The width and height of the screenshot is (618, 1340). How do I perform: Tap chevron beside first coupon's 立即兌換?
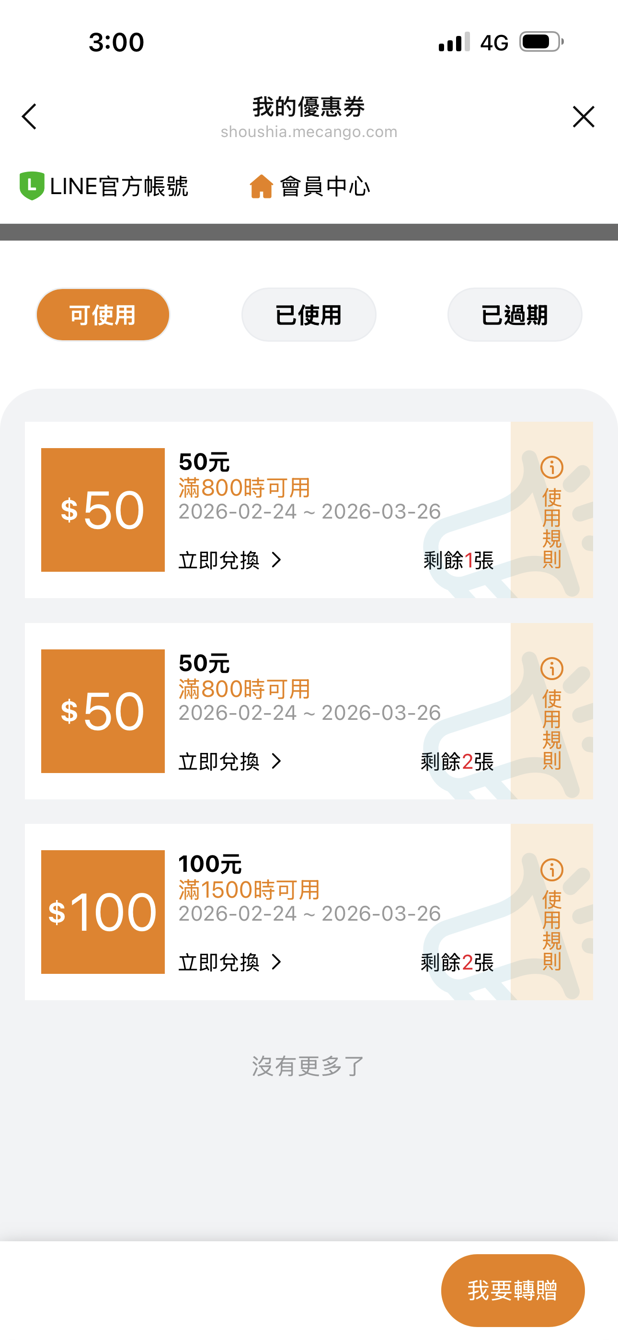click(277, 560)
